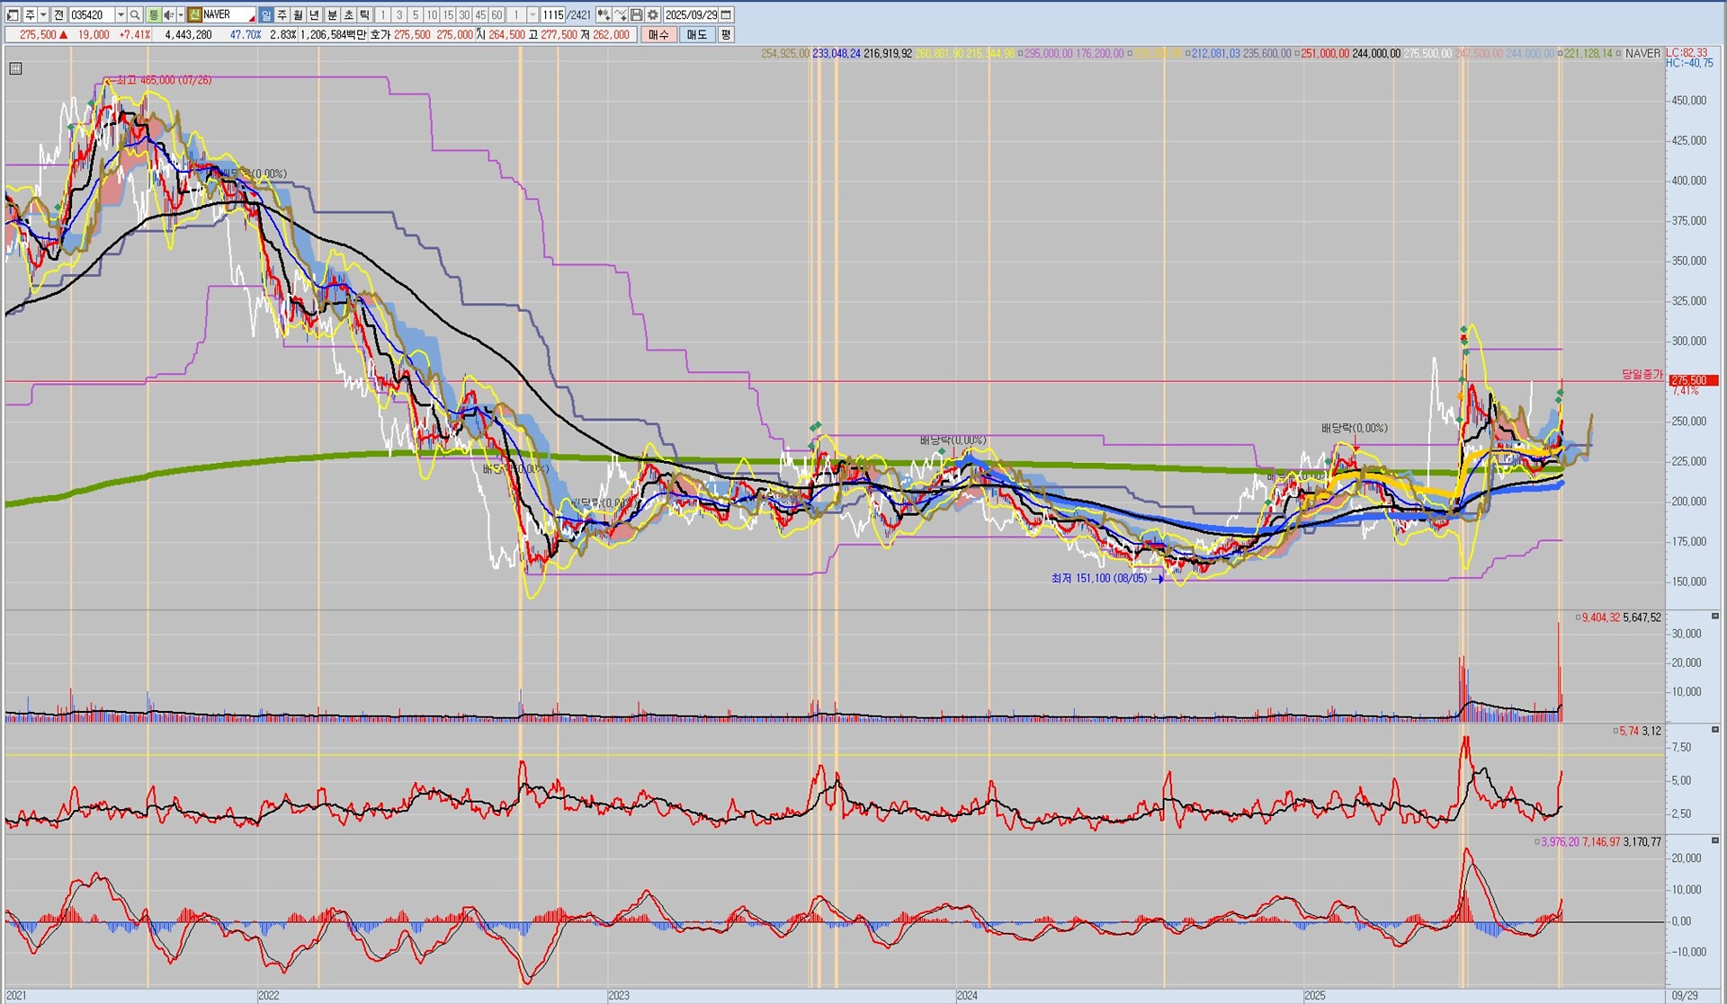Select the 5 interval tab
Viewport: 1727px width, 1004px height.
pos(416,15)
